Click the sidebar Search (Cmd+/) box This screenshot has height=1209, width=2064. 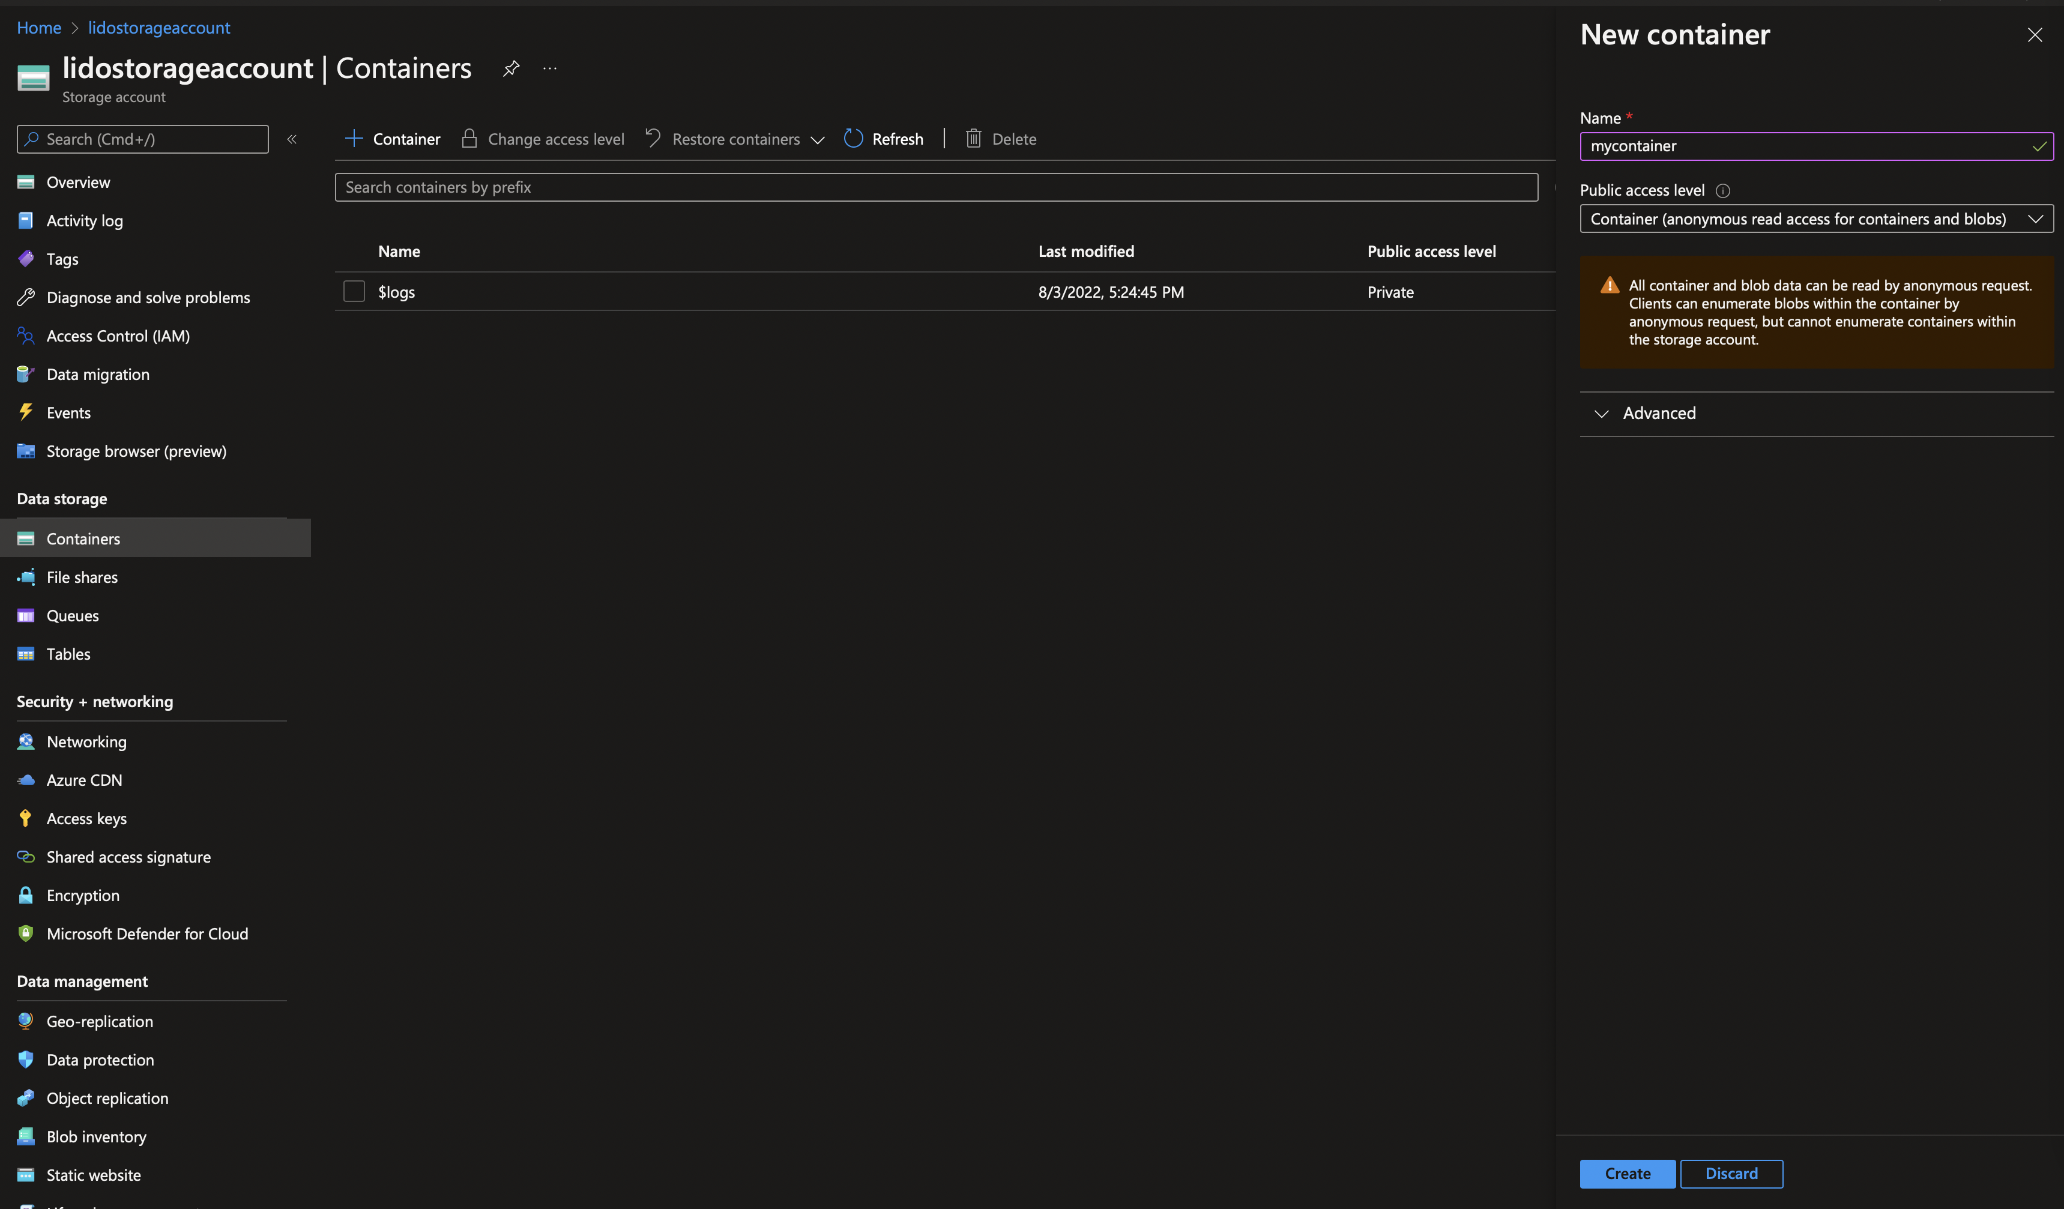click(142, 139)
